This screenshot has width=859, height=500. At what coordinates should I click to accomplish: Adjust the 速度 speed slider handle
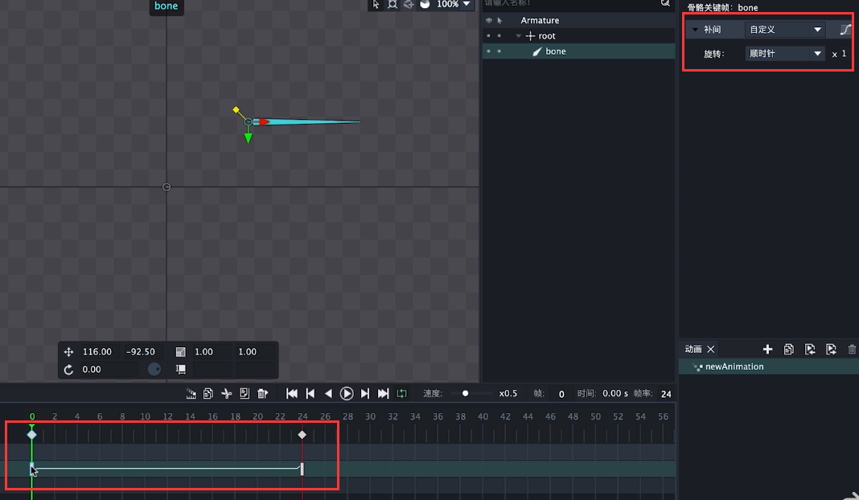coord(465,393)
